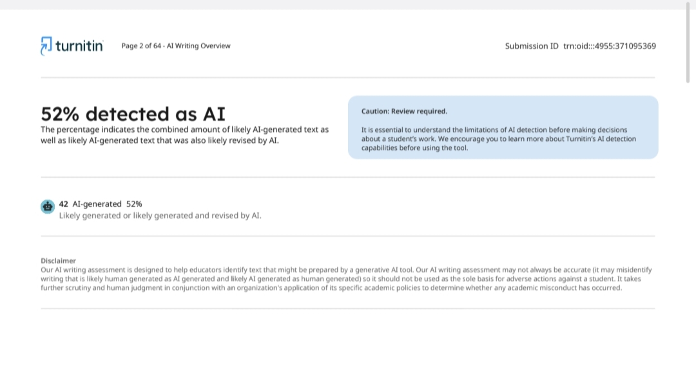Click disclaimer text beginning 'Our AI writing assessment'

(x=346, y=279)
